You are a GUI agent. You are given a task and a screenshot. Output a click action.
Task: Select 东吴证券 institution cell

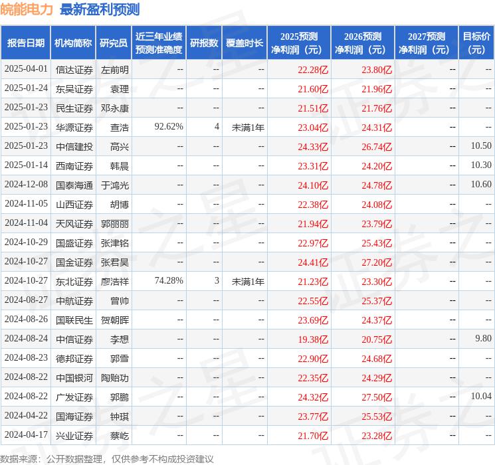click(74, 89)
